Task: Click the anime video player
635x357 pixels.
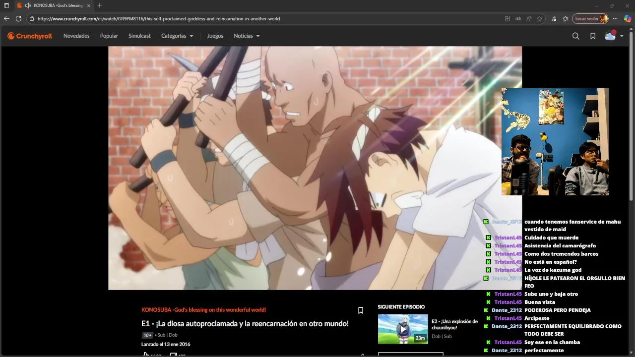Action: tap(315, 168)
